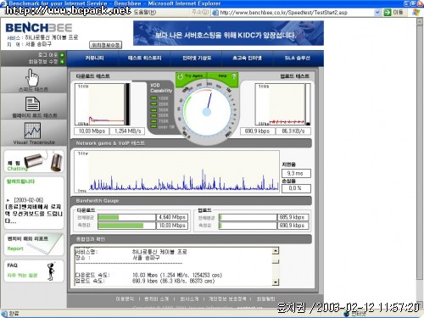This screenshot has width=424, height=318.
Task: Click the Help question mark icon
Action: pyautogui.click(x=233, y=76)
